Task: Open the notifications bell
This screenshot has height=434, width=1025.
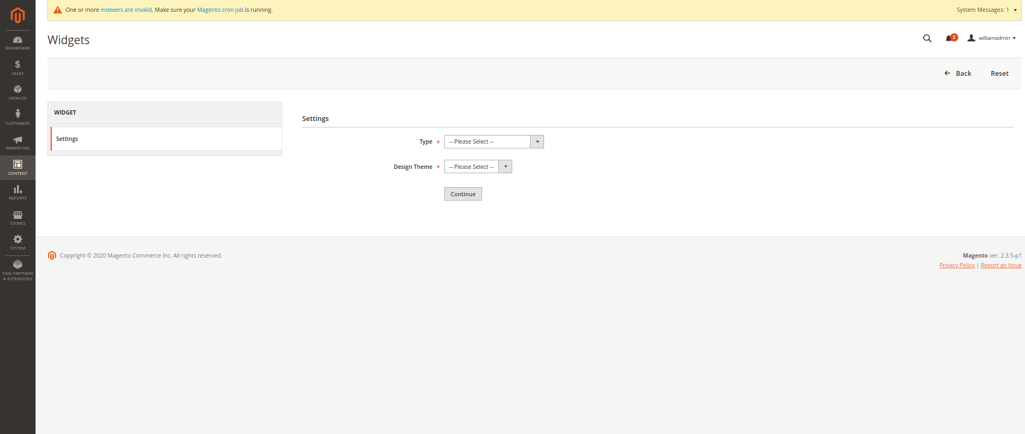Action: coord(949,38)
